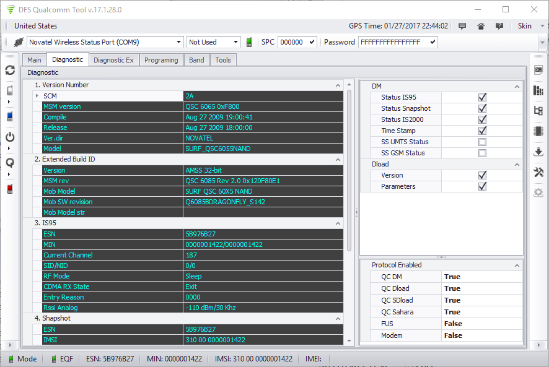Click the home icon in top bar

[x=481, y=26]
